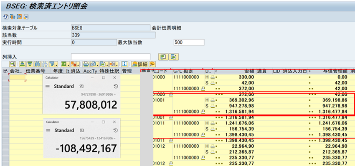Sort ascending using the grid toolbar icon
The image size is (355, 166).
22,64
